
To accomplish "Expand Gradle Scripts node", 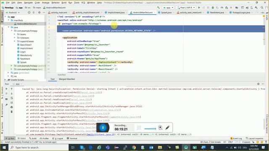I will [x=5, y=80].
